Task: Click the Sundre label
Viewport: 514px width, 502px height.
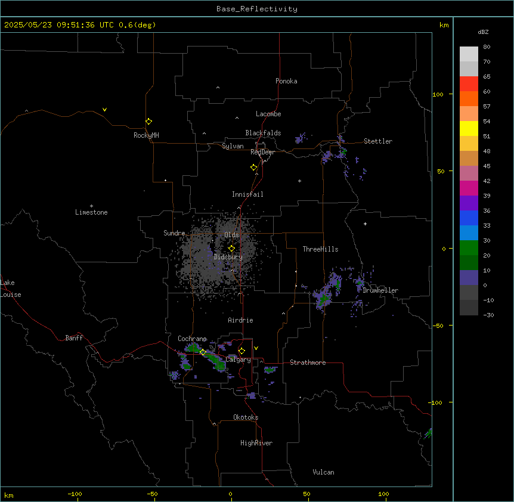Action: pyautogui.click(x=174, y=233)
